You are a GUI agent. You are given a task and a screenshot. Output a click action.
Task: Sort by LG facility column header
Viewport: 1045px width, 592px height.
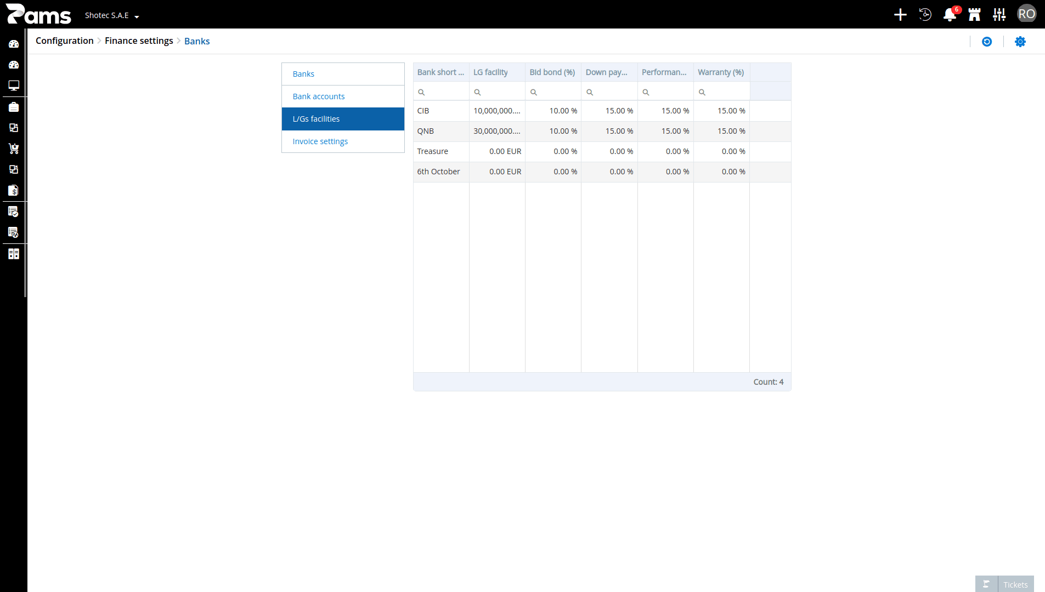tap(497, 72)
